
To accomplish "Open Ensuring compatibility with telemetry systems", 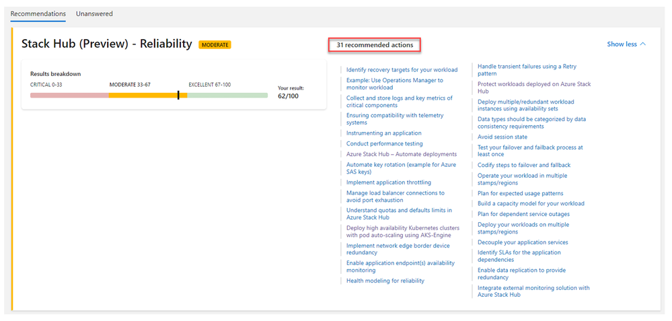I will click(395, 119).
